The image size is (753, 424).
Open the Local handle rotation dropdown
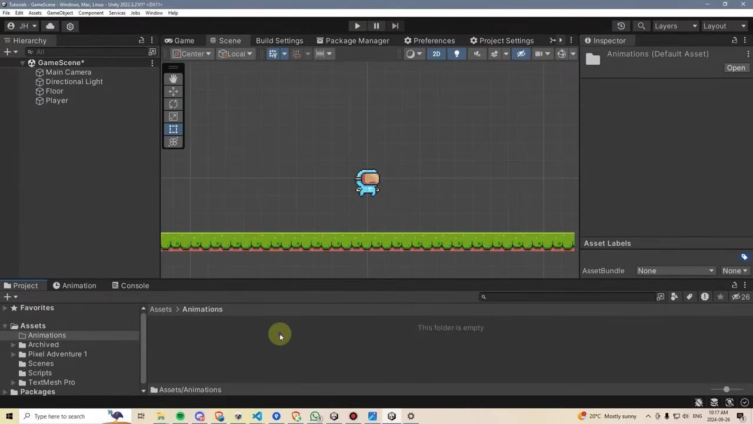point(235,54)
